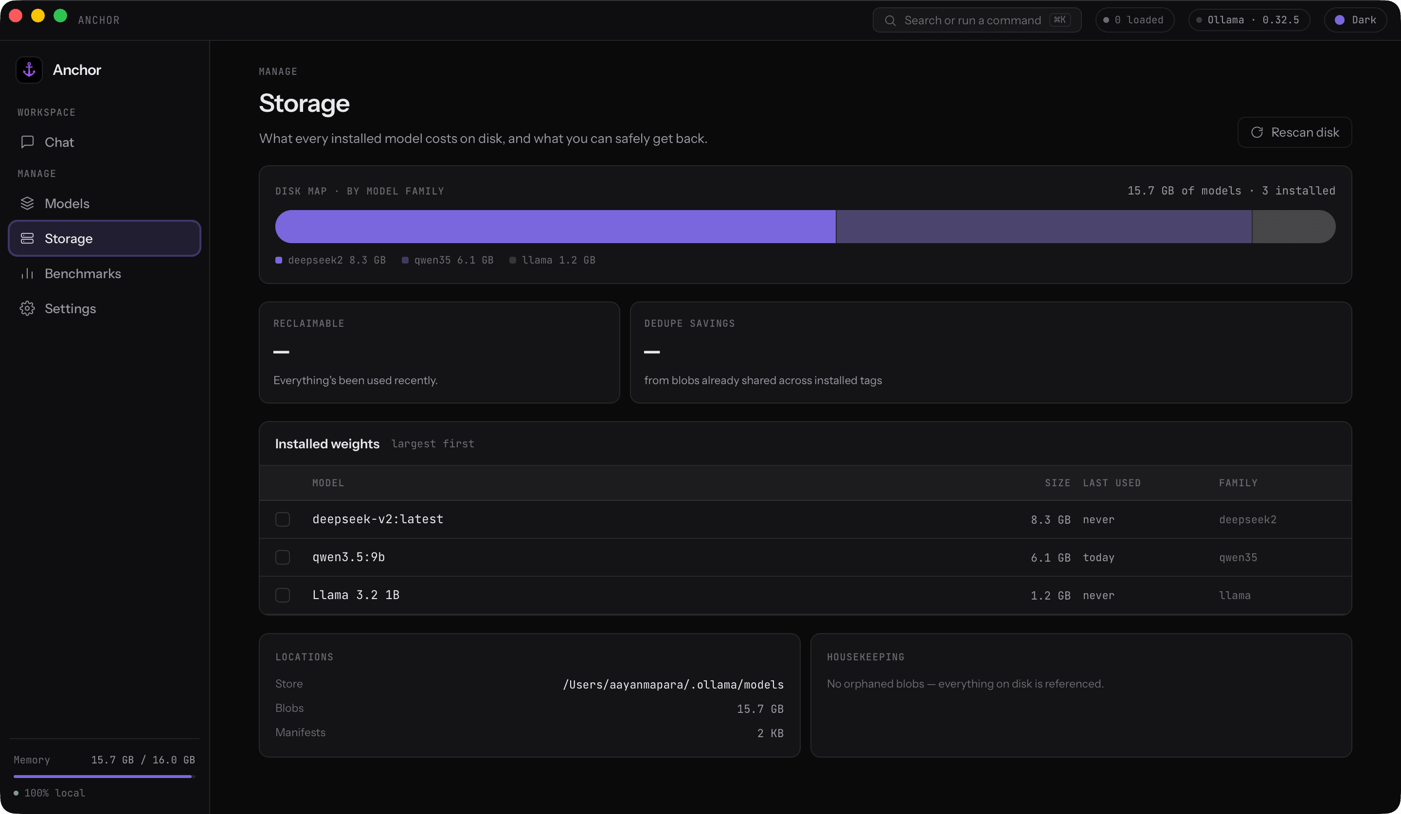Click the qwen3.5:9b model name
The image size is (1401, 814).
[x=349, y=557]
